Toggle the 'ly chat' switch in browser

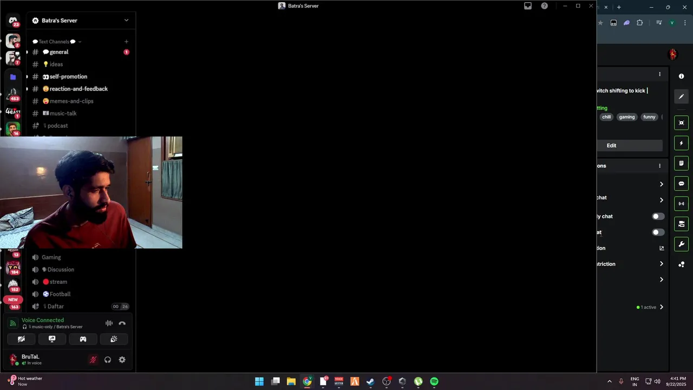pos(658,216)
